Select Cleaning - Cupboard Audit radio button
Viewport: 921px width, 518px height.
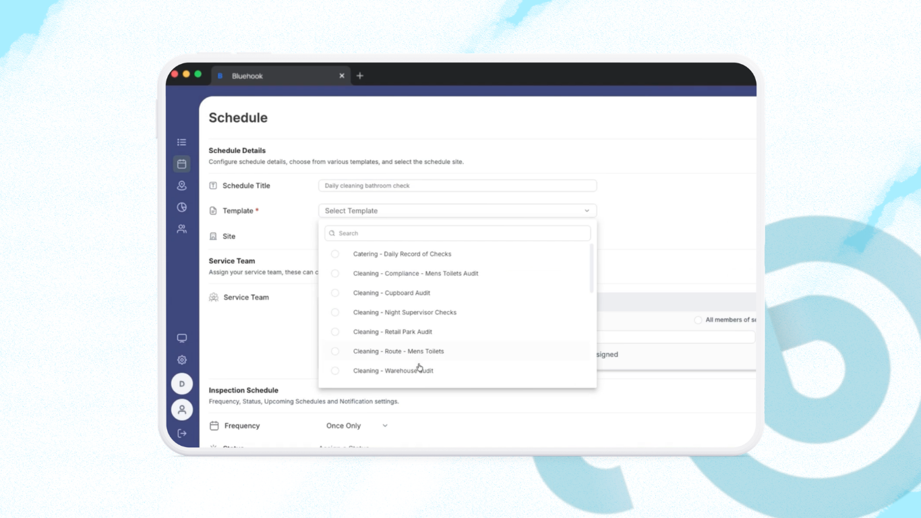335,293
